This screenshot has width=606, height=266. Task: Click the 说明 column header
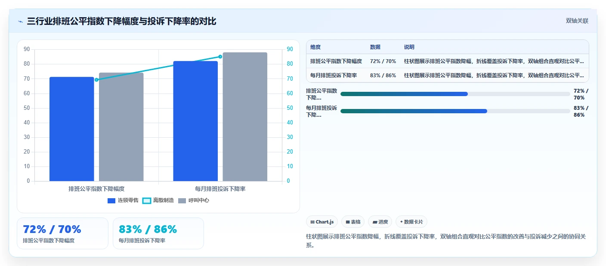pyautogui.click(x=409, y=47)
